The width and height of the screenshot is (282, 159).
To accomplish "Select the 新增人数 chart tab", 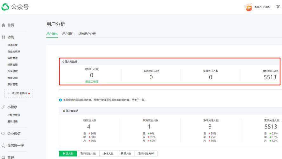I will pyautogui.click(x=68, y=154).
